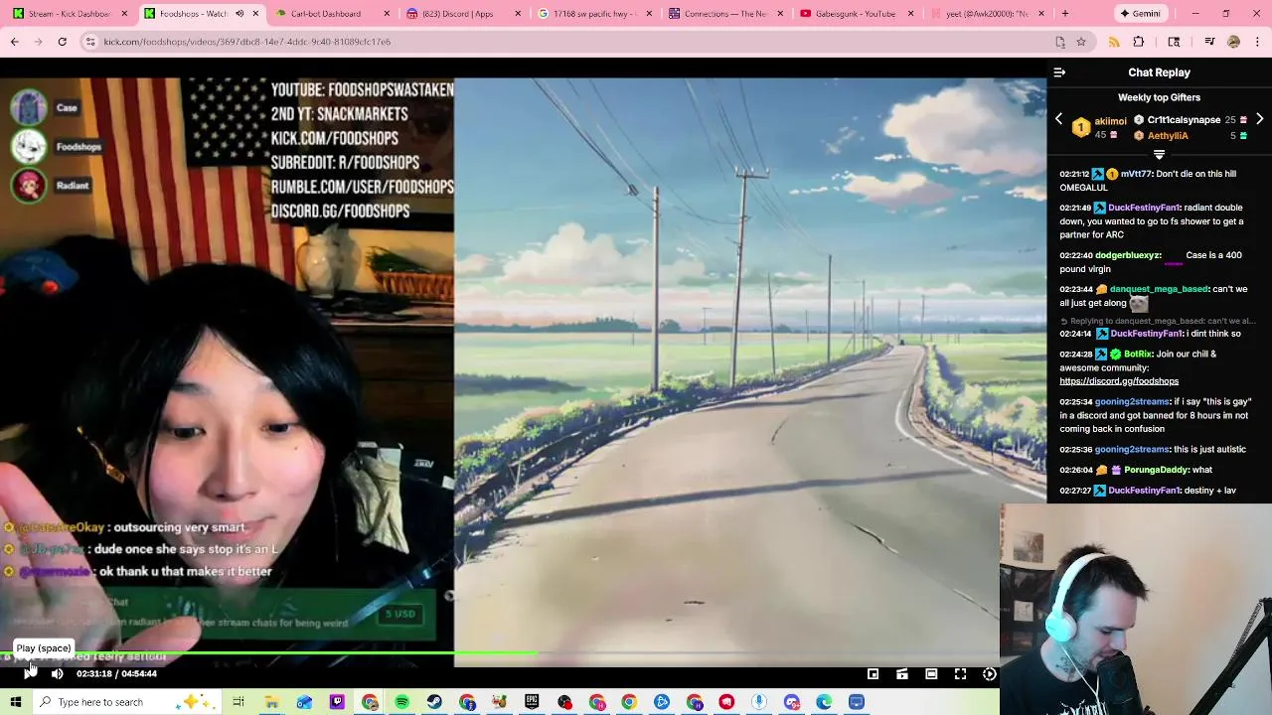Open the tab search side panel

click(1174, 42)
